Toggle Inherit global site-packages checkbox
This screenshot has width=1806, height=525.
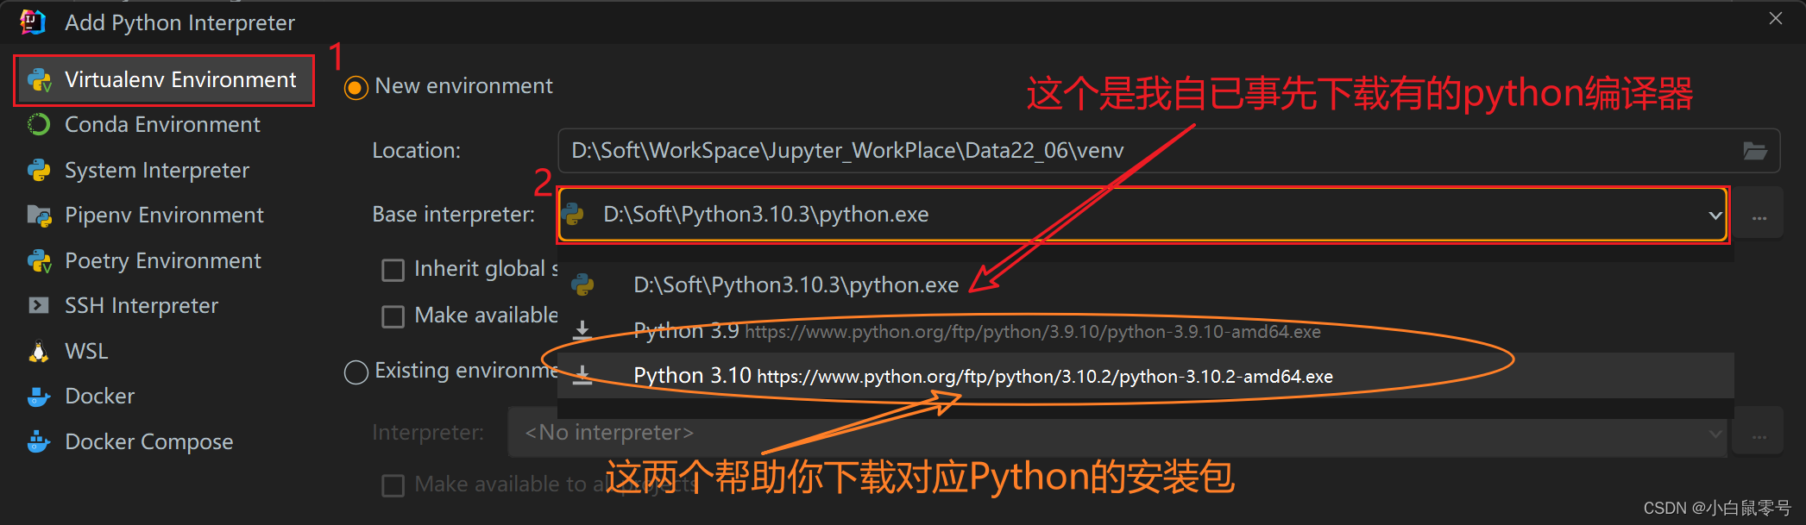click(393, 271)
